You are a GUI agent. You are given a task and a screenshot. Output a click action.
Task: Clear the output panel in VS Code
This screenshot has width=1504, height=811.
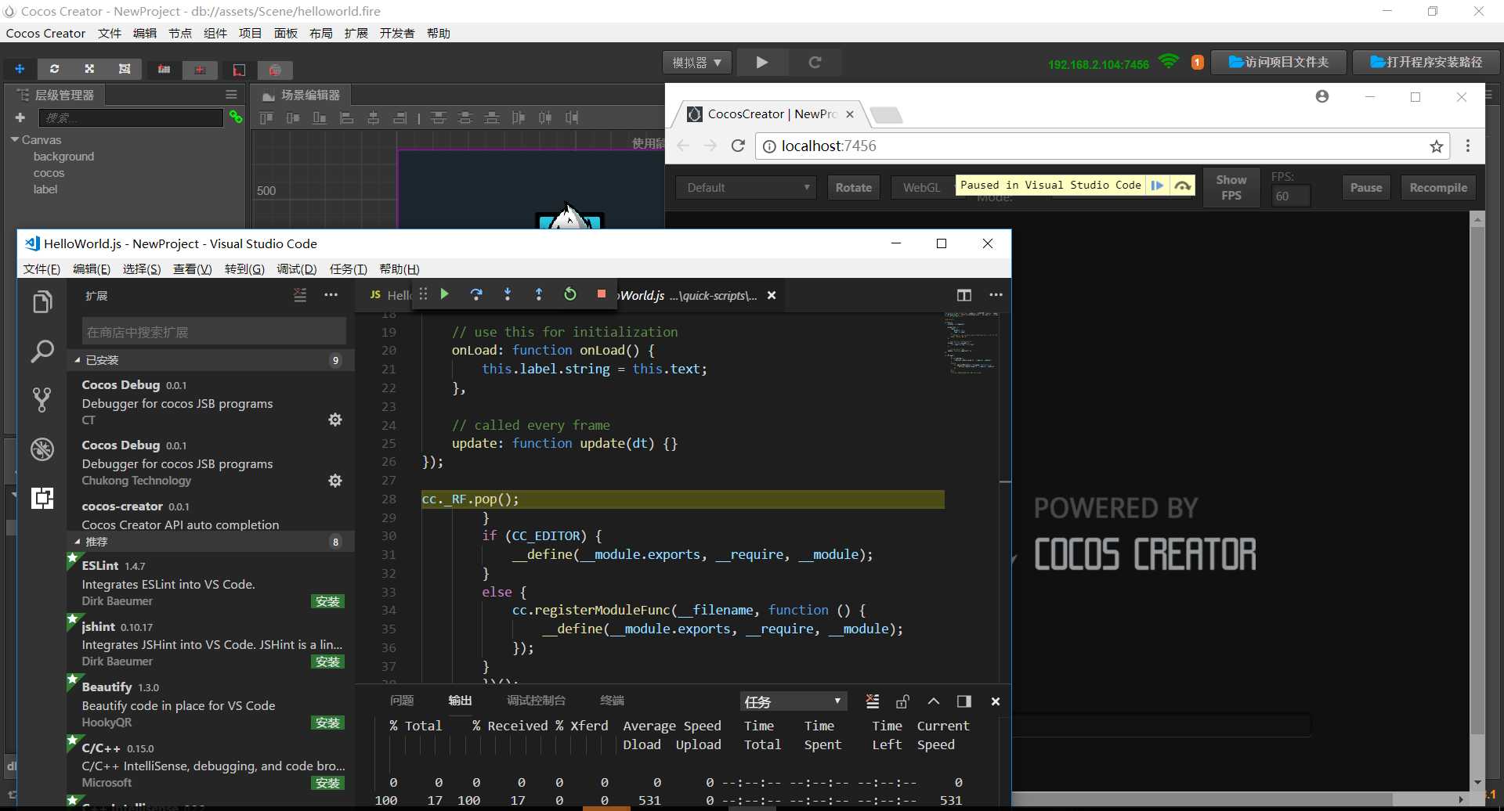(x=873, y=701)
